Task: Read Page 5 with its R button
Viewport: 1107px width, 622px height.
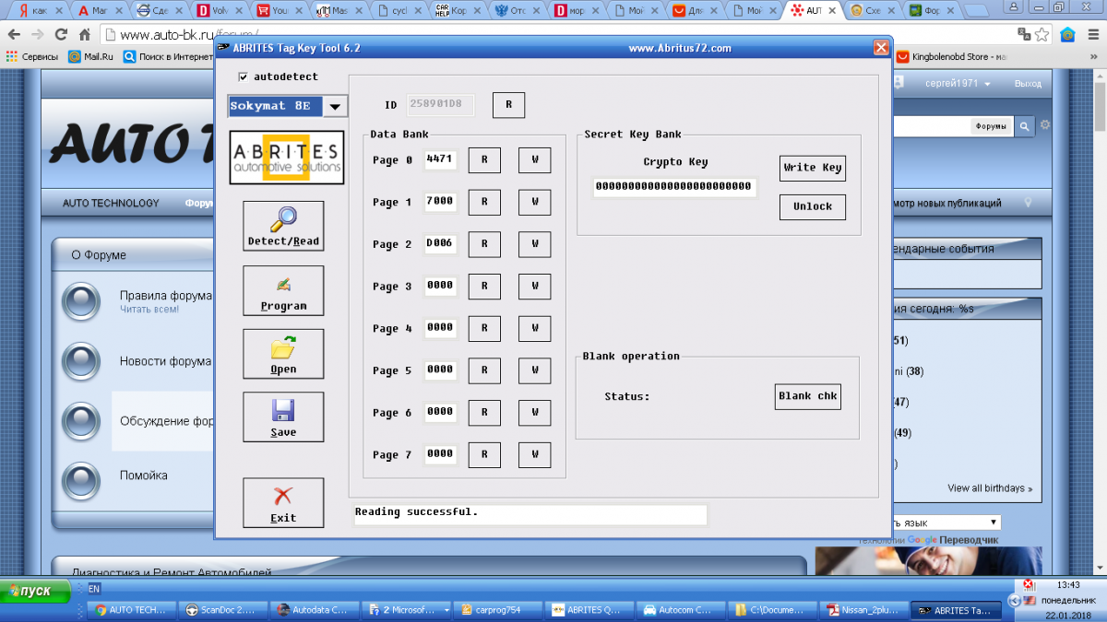Action: pyautogui.click(x=484, y=370)
